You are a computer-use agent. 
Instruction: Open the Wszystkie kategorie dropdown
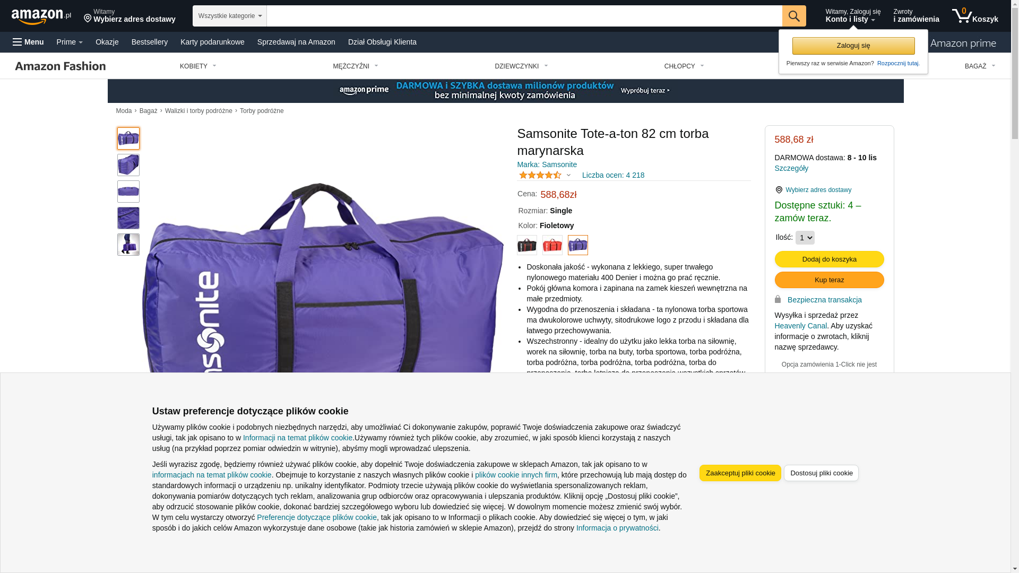click(x=230, y=16)
